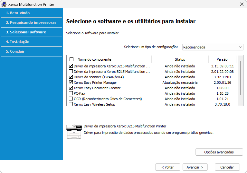Click the component list vertical scrollbar
The height and width of the screenshot is (173, 247).
[240, 78]
